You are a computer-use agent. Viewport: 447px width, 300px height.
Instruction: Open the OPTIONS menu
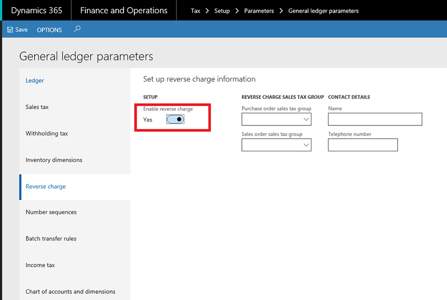(x=49, y=30)
